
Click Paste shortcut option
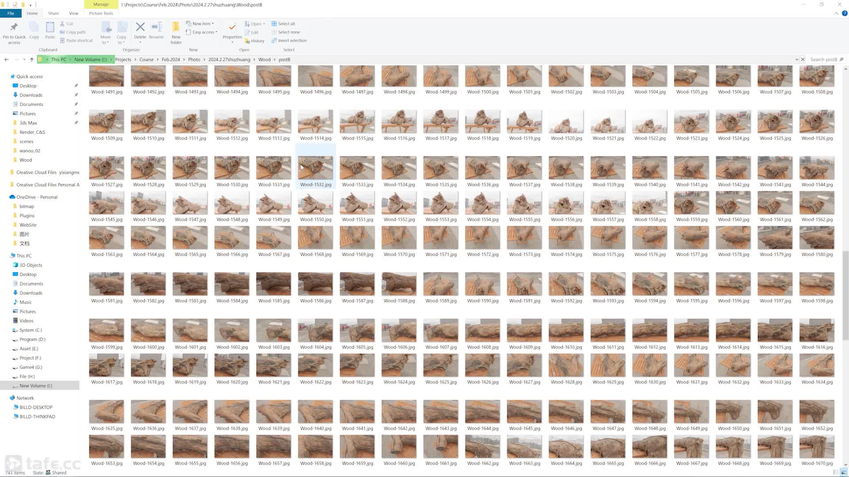tap(76, 41)
